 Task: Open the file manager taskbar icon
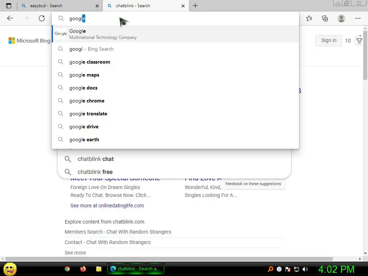99,269
